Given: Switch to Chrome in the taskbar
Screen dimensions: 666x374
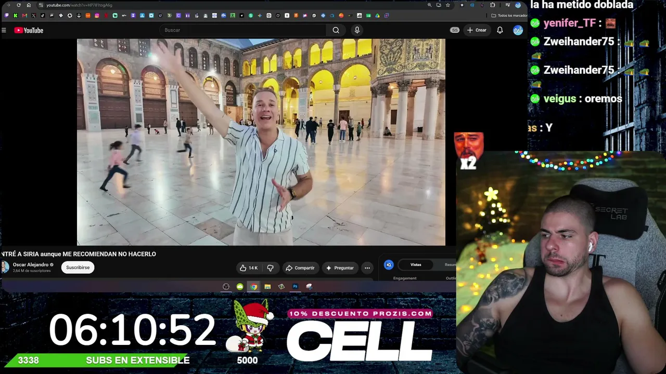Looking at the screenshot, I should click(253, 287).
